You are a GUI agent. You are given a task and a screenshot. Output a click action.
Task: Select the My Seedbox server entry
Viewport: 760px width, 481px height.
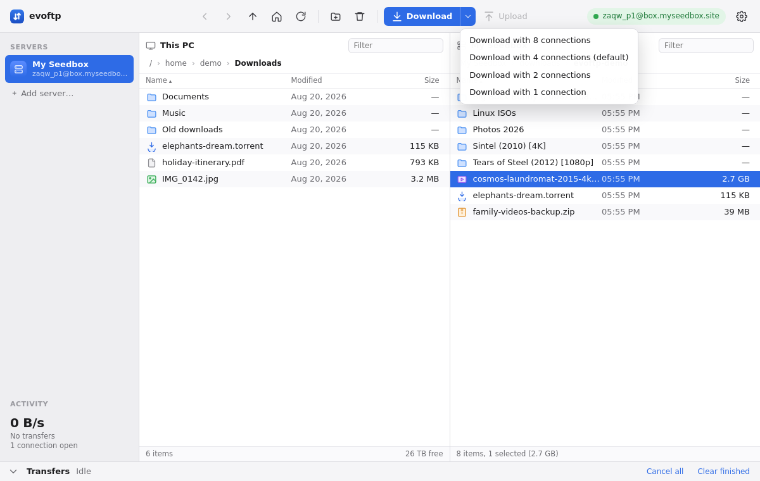point(69,69)
